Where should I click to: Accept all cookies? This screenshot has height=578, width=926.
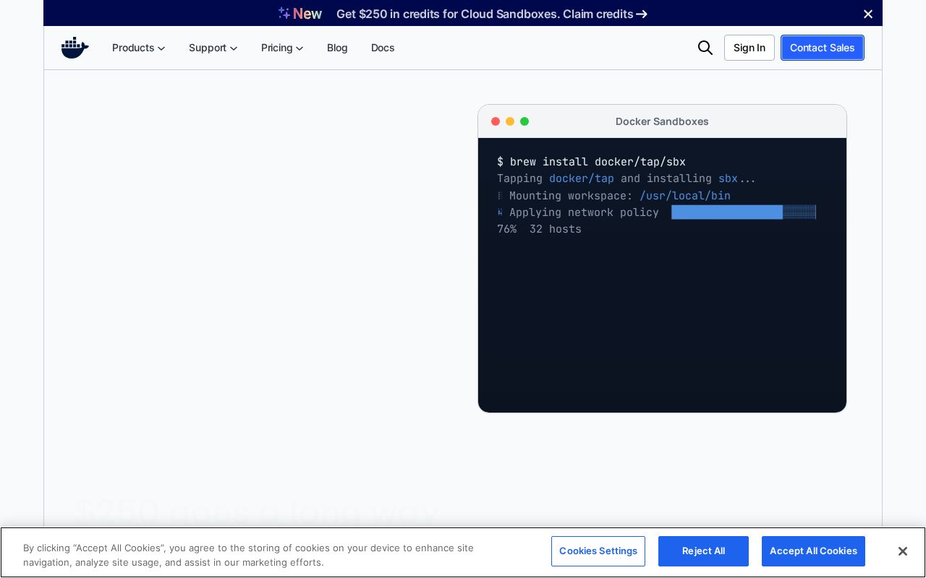tap(813, 551)
